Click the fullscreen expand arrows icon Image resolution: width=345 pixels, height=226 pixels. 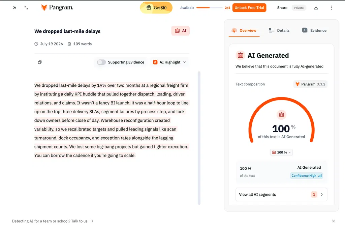point(26,8)
